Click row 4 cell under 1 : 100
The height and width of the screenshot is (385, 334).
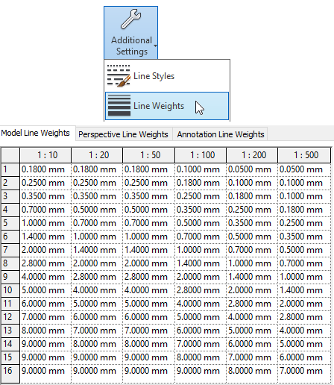coord(201,210)
